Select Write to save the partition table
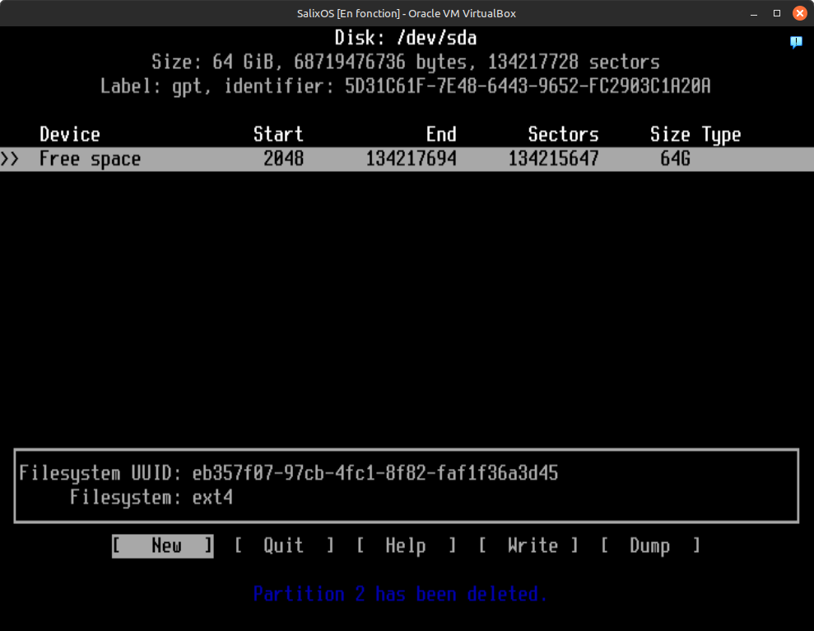814x631 pixels. click(x=528, y=546)
